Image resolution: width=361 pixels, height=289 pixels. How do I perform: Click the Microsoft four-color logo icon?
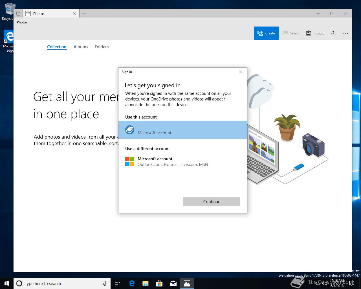coord(130,161)
